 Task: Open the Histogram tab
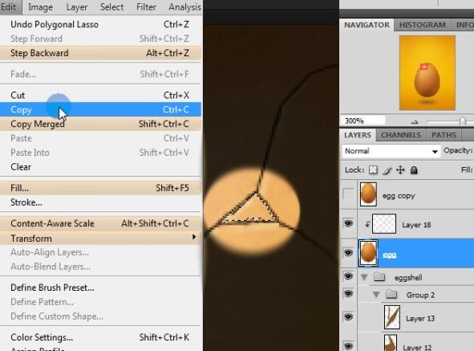(423, 25)
